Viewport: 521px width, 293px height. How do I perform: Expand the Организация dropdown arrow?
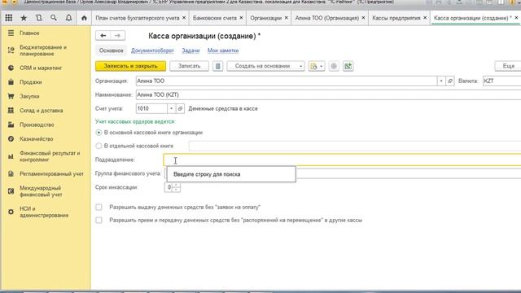441,81
